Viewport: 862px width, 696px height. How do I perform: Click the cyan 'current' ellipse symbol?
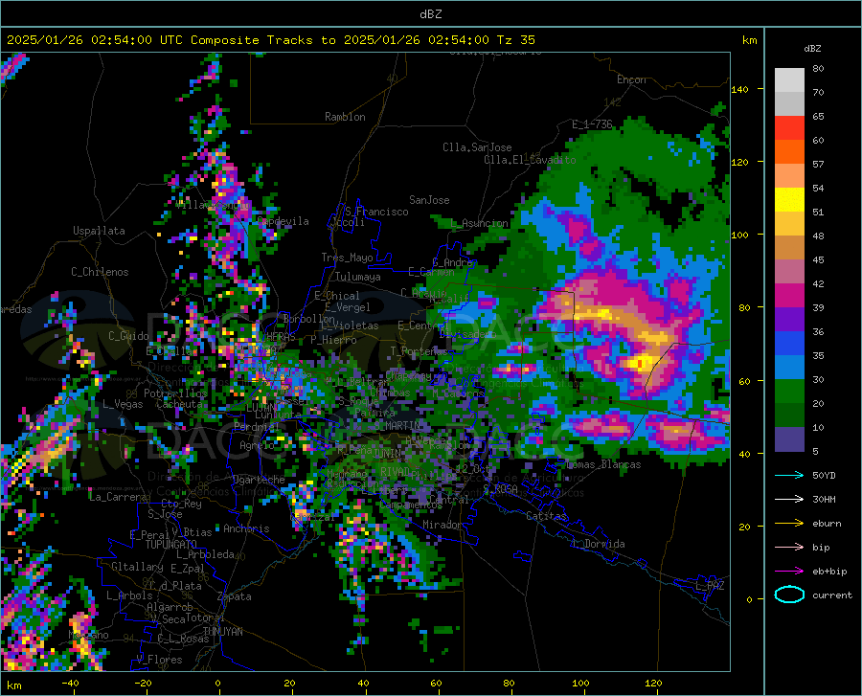[x=789, y=595]
